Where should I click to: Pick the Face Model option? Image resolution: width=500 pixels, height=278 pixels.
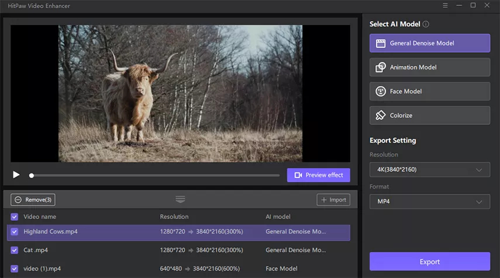pos(429,91)
